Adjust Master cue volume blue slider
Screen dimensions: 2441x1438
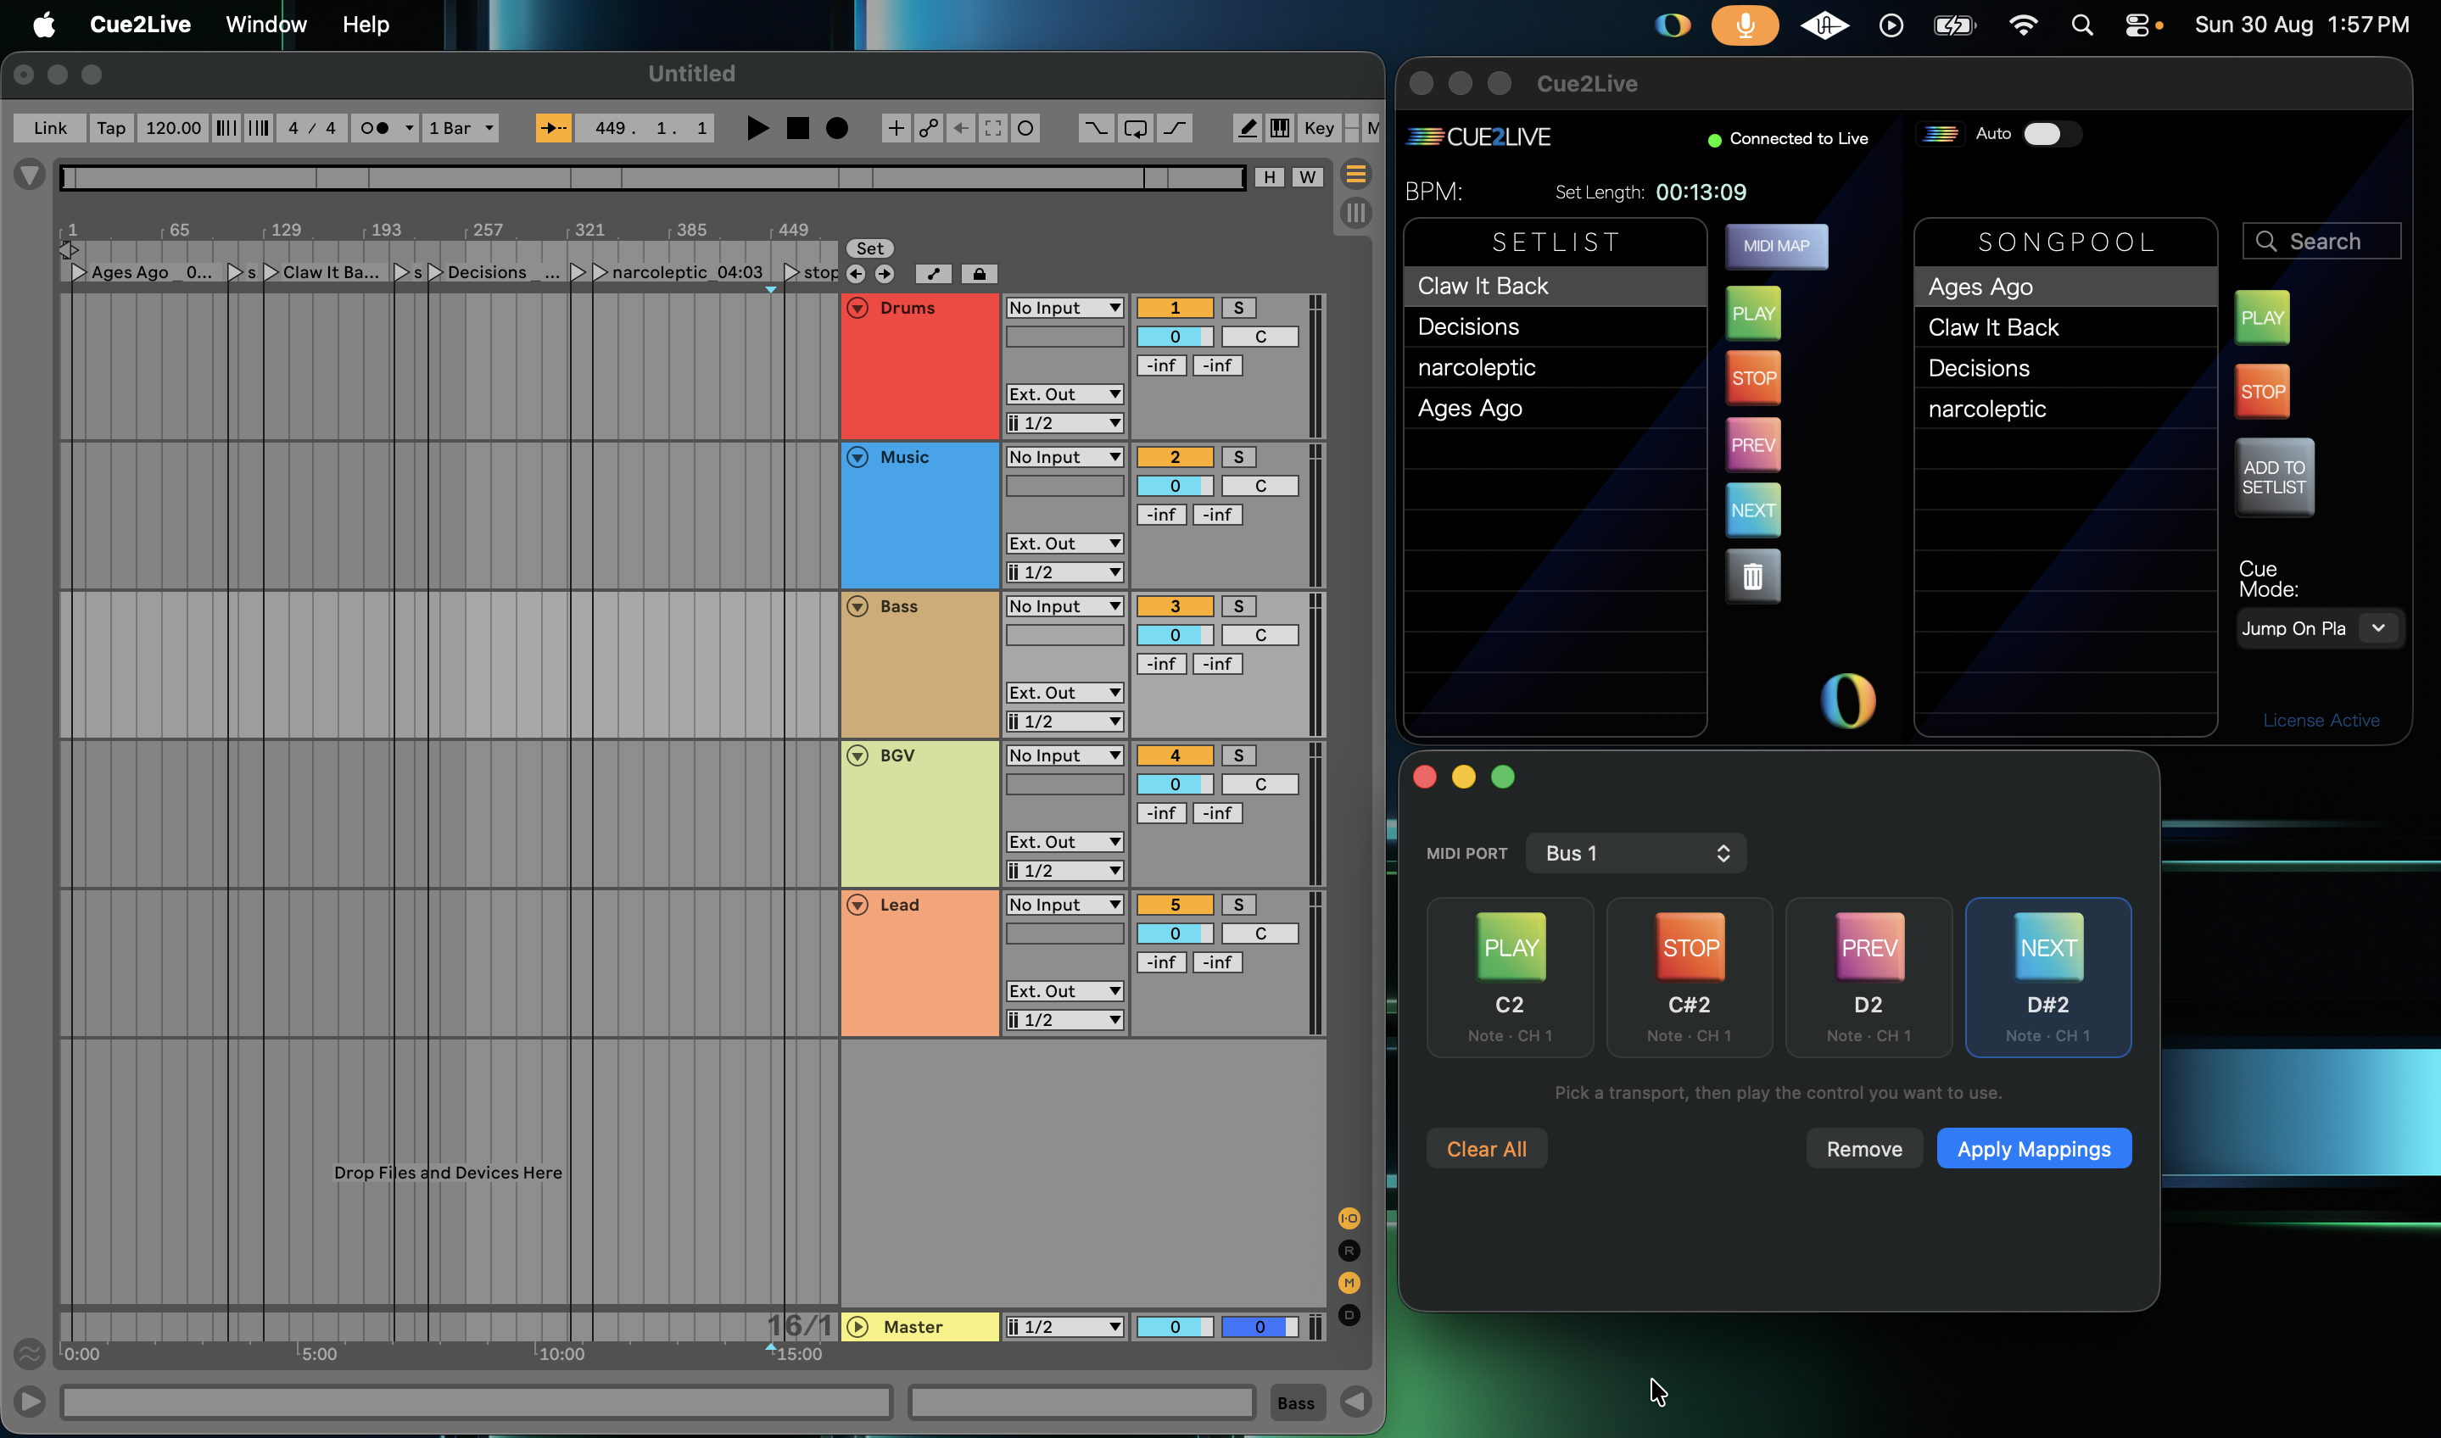1259,1327
